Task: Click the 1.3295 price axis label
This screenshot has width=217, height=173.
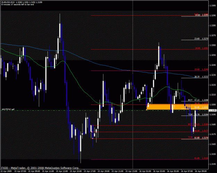Action: [213, 16]
